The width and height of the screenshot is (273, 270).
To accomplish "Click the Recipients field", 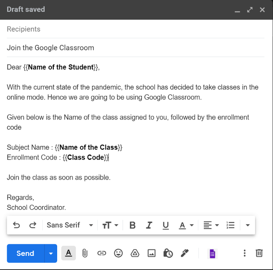I will pyautogui.click(x=136, y=29).
